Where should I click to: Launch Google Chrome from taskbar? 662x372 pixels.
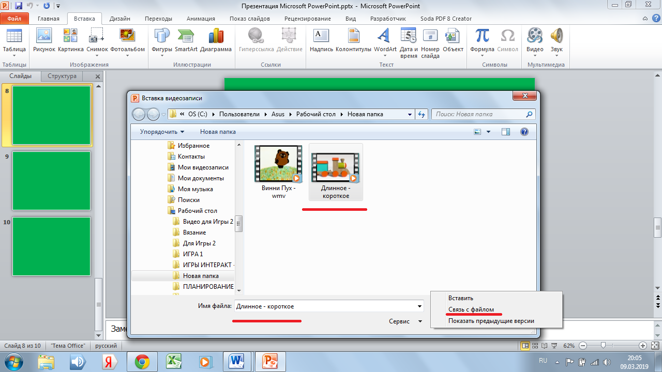coord(142,362)
